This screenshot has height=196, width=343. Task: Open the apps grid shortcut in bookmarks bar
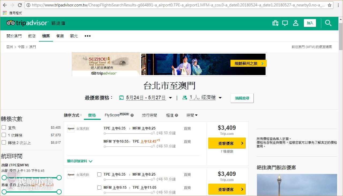[5, 13]
